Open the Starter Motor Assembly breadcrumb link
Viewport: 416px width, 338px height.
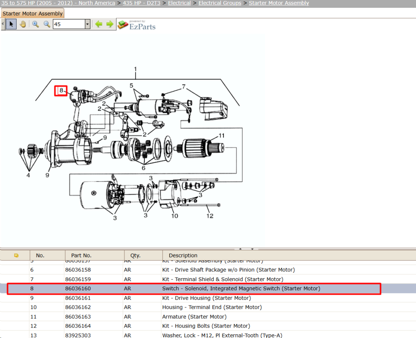tap(279, 3)
